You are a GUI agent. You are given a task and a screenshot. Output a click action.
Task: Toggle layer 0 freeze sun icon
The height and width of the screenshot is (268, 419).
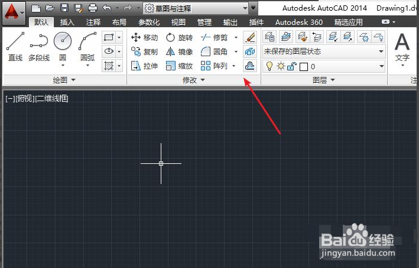click(x=281, y=66)
